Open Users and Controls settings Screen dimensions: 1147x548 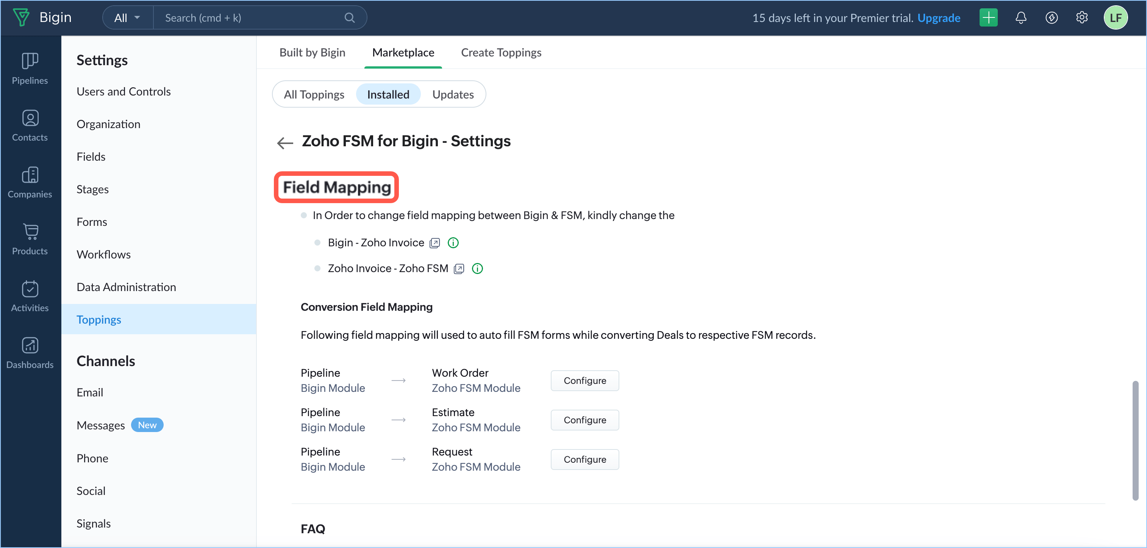pyautogui.click(x=123, y=91)
